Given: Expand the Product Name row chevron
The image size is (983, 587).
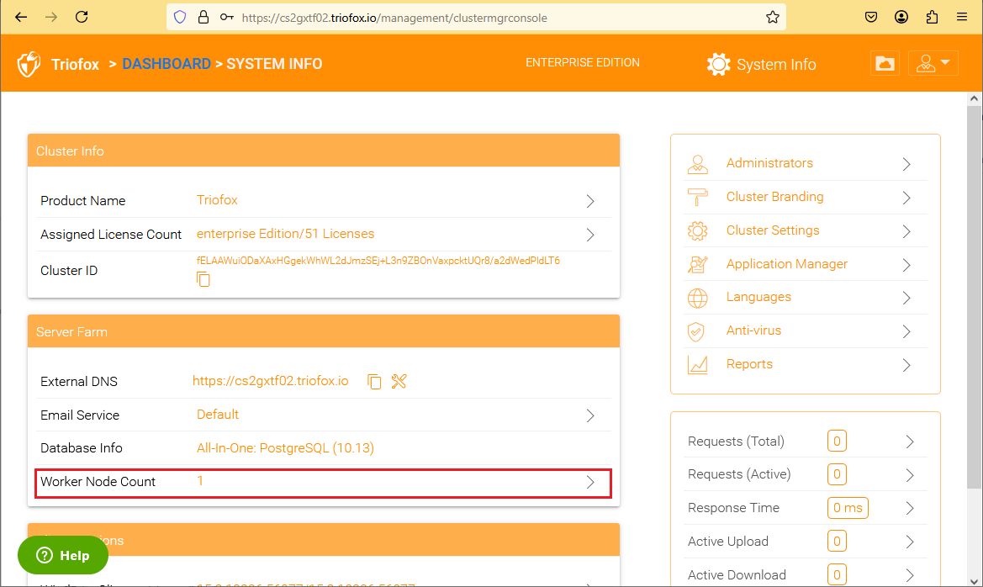Looking at the screenshot, I should pyautogui.click(x=590, y=201).
